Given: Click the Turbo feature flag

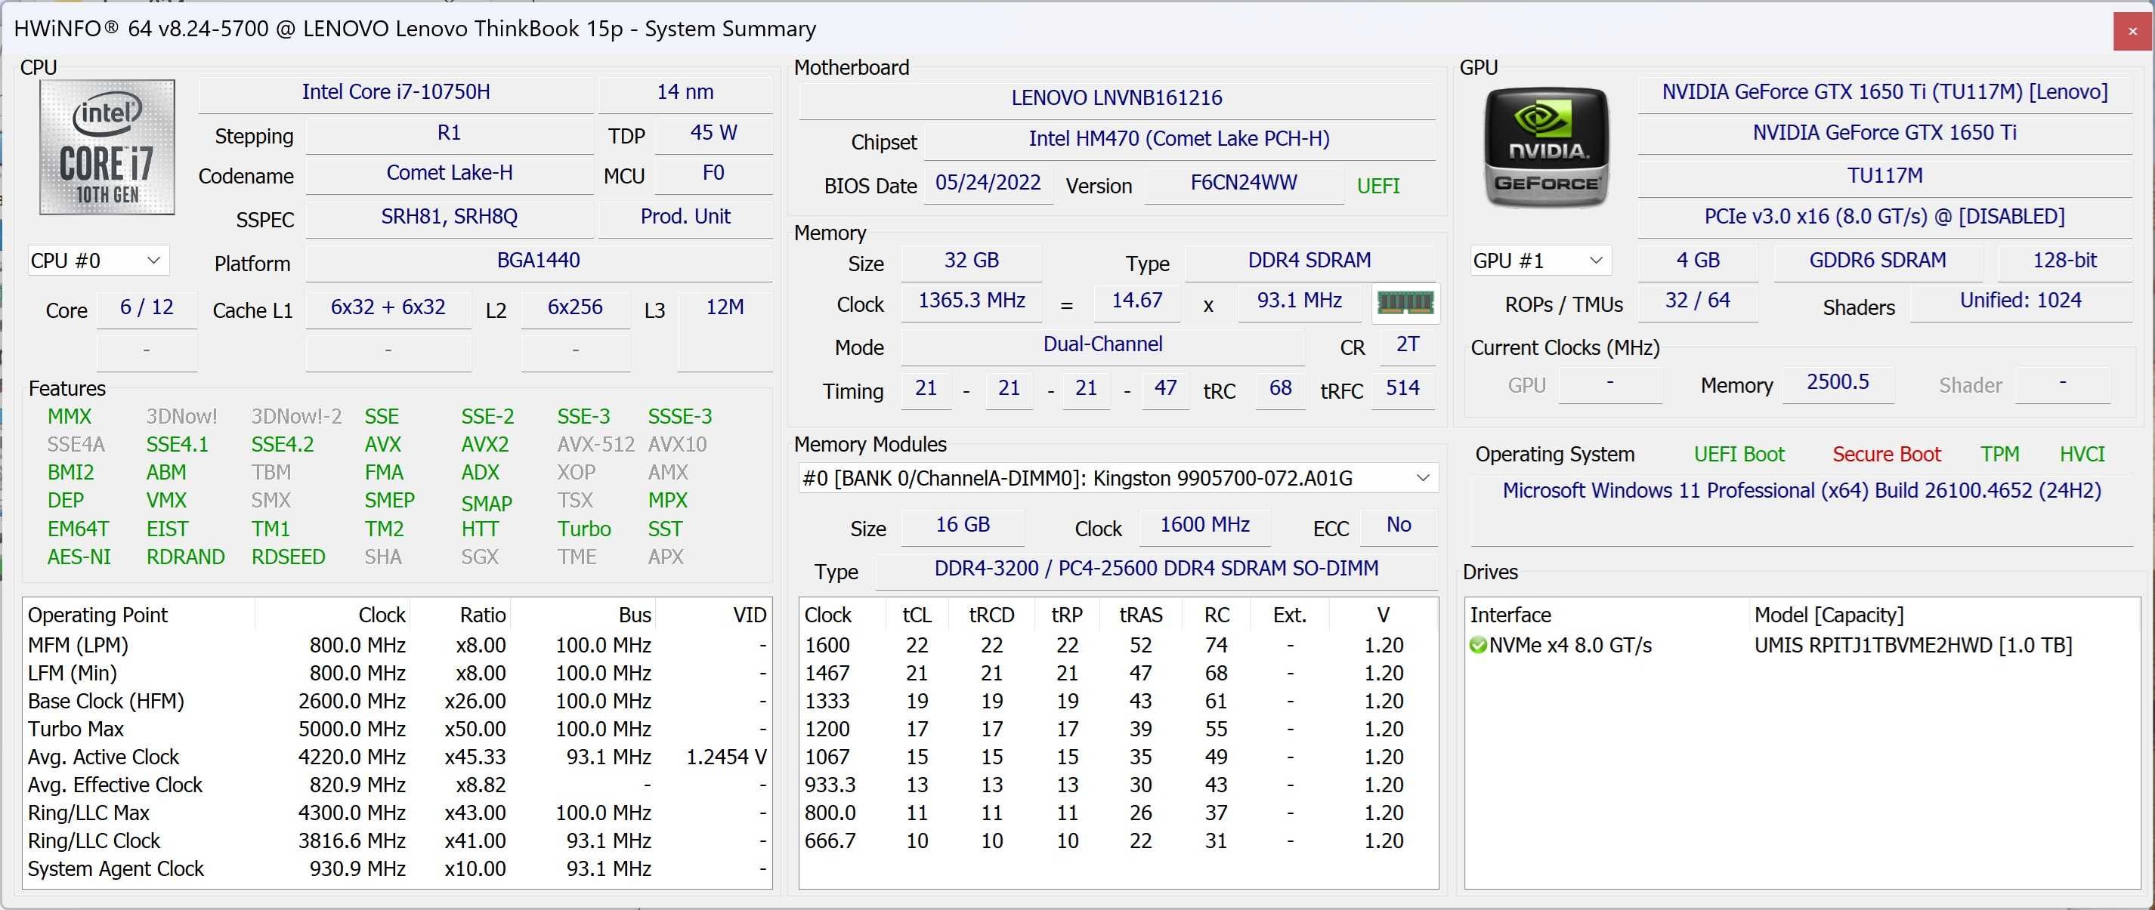Looking at the screenshot, I should 584,529.
